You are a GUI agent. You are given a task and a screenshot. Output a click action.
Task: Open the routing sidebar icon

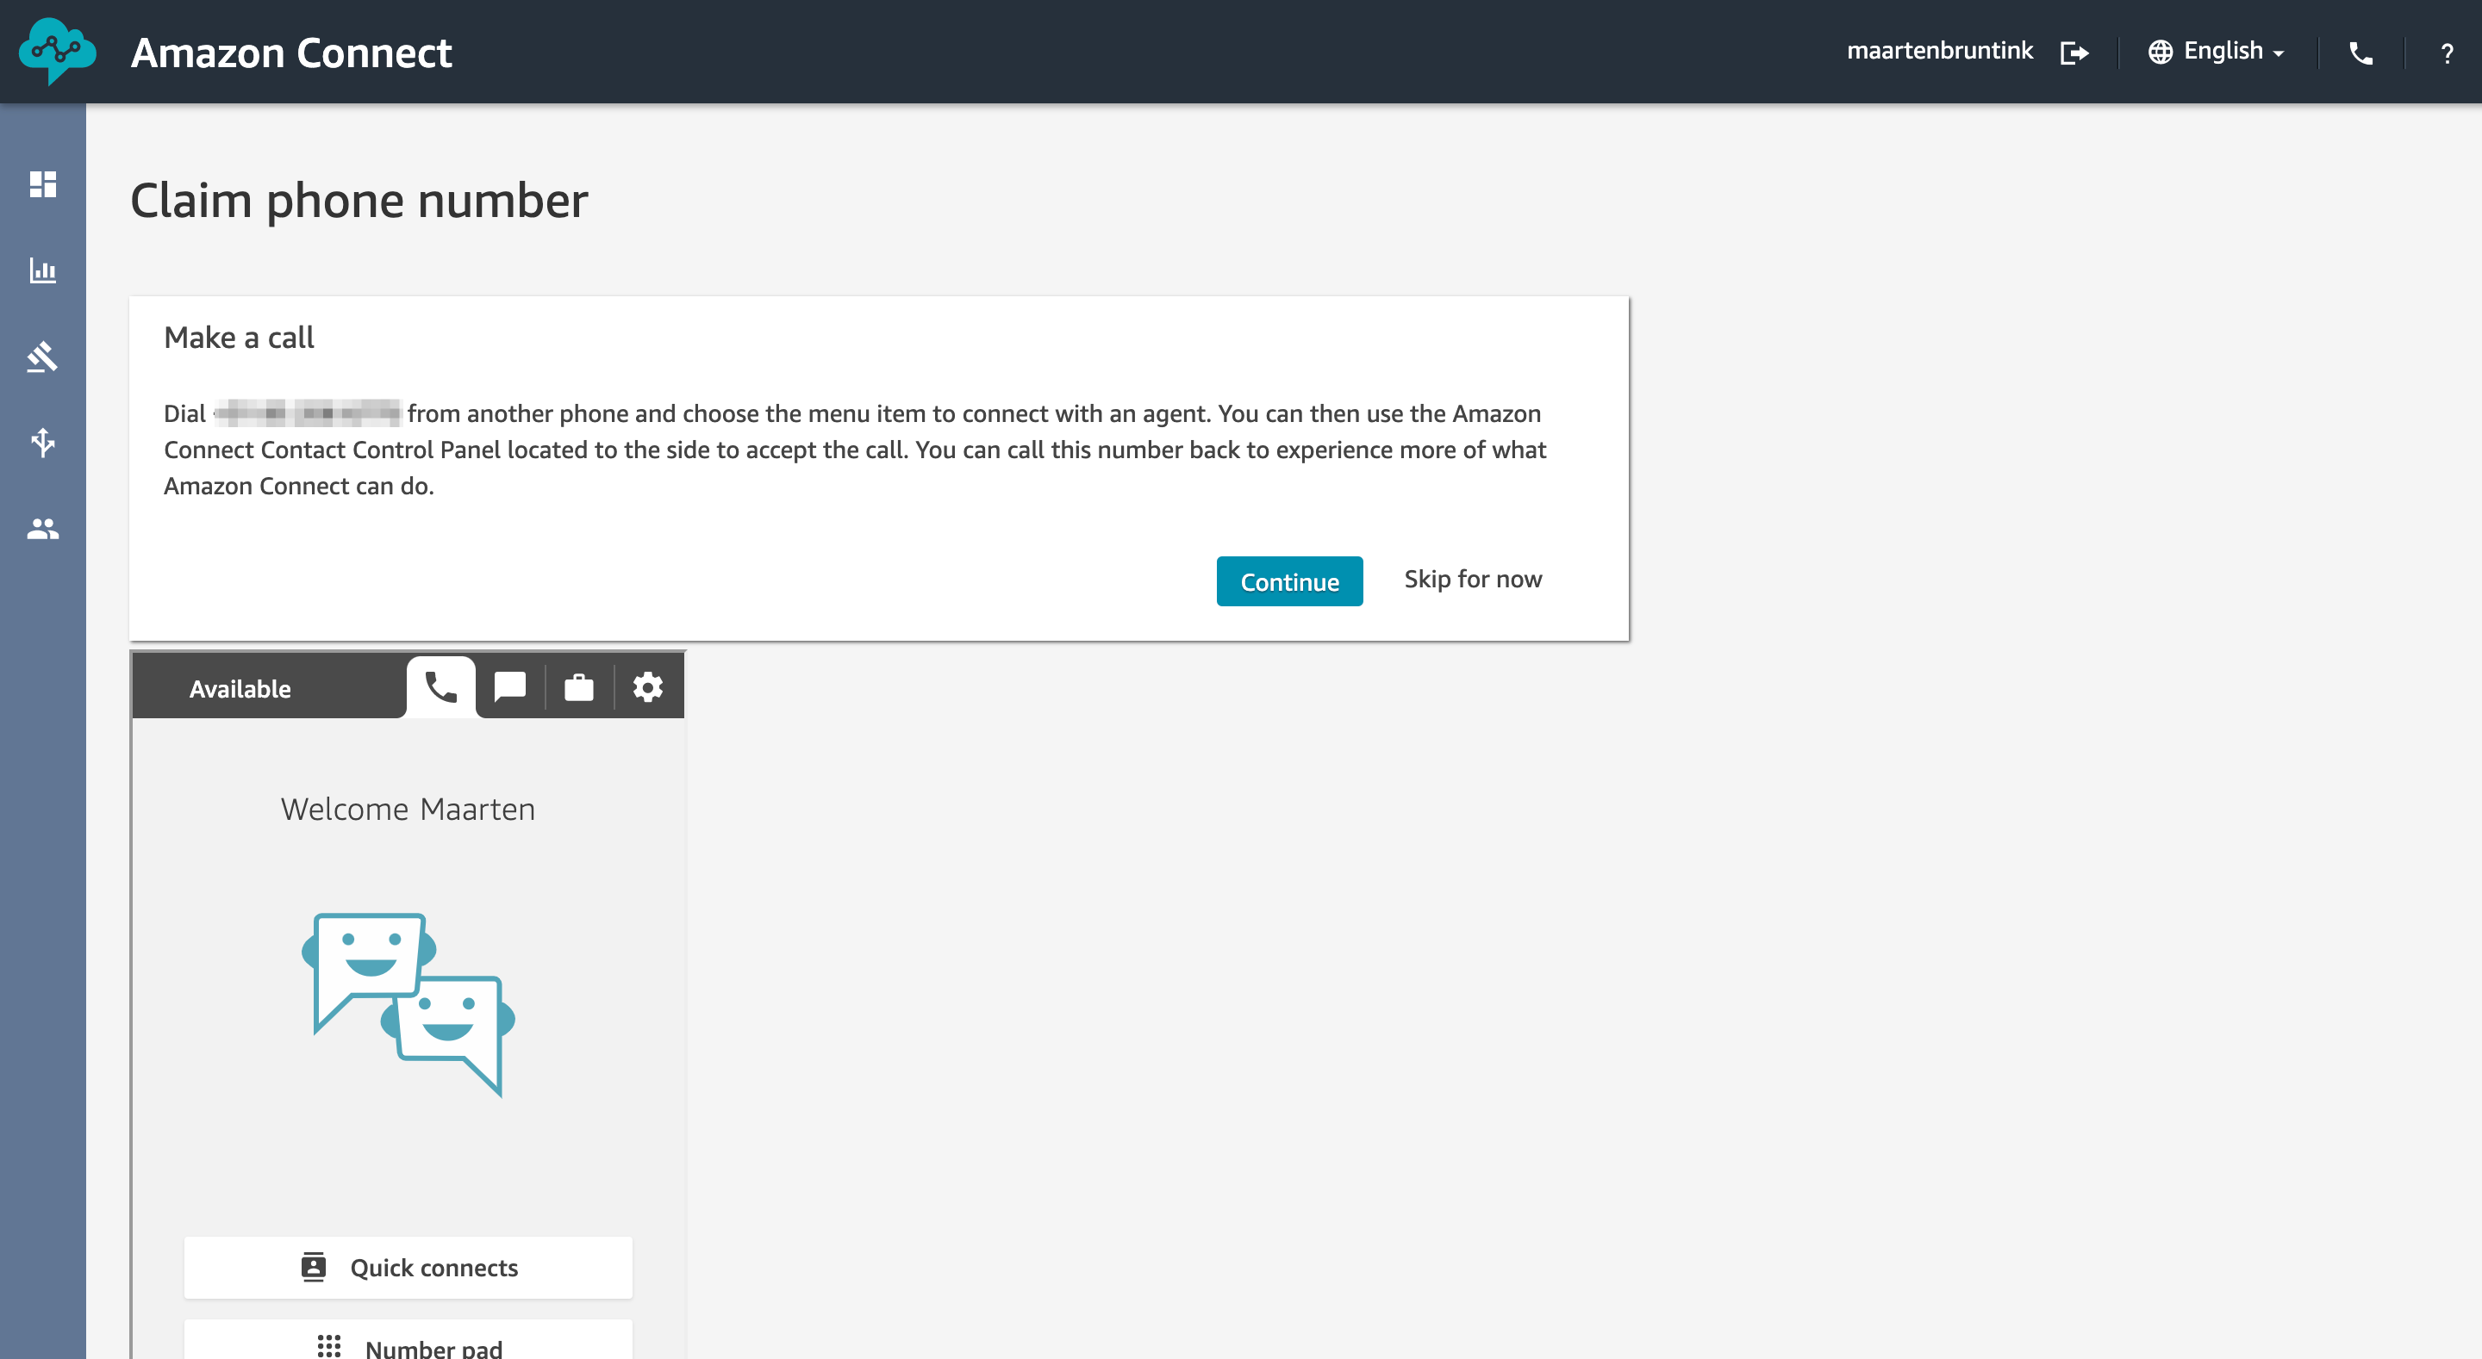[x=42, y=357]
